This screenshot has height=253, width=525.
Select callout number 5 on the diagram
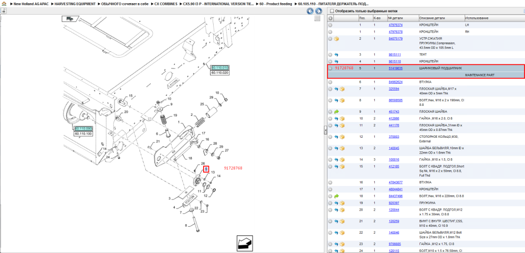pyautogui.click(x=206, y=169)
